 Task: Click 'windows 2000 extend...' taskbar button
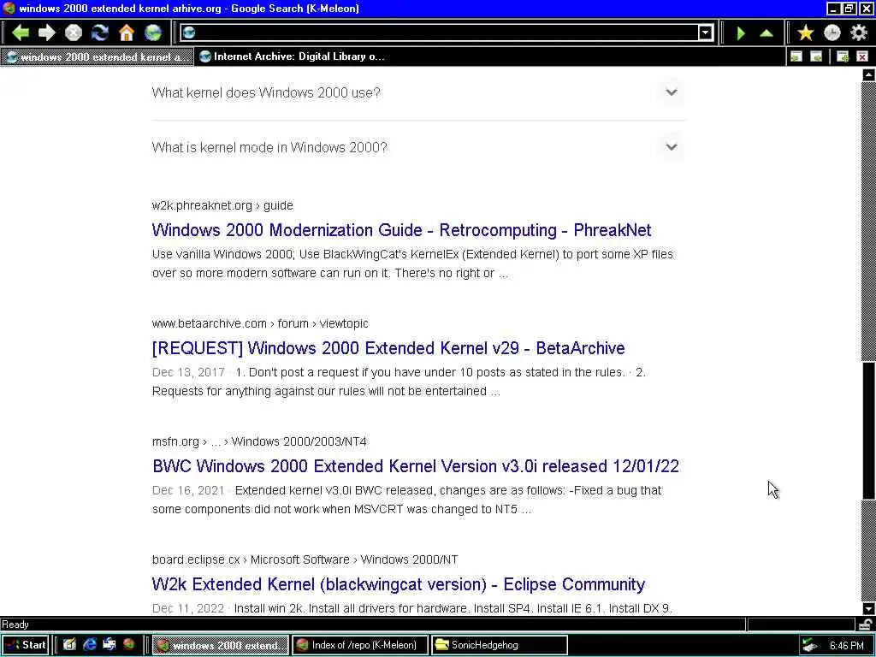(221, 645)
